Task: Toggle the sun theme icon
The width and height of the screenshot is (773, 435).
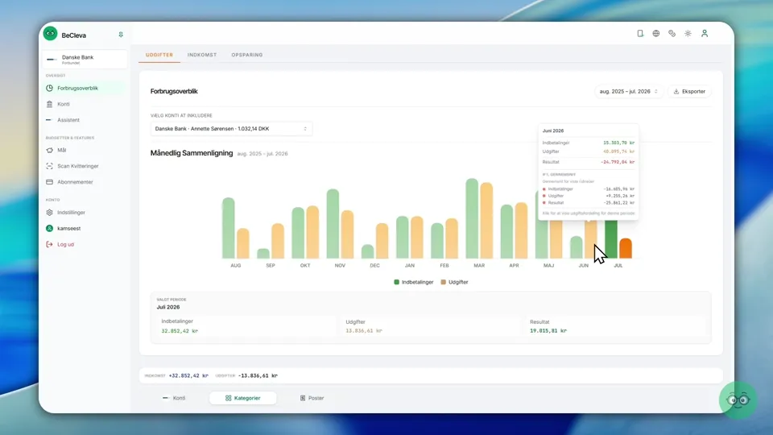Action: click(x=688, y=34)
